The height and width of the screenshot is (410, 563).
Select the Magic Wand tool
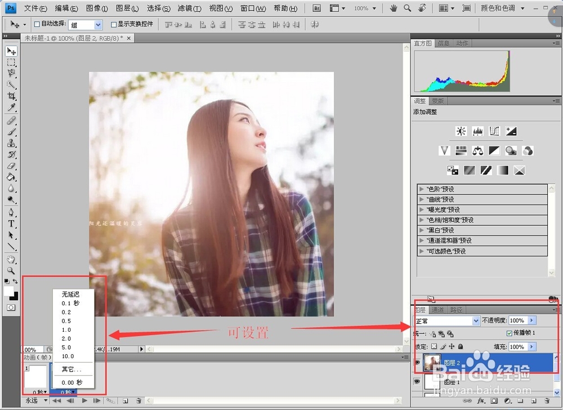pyautogui.click(x=11, y=84)
